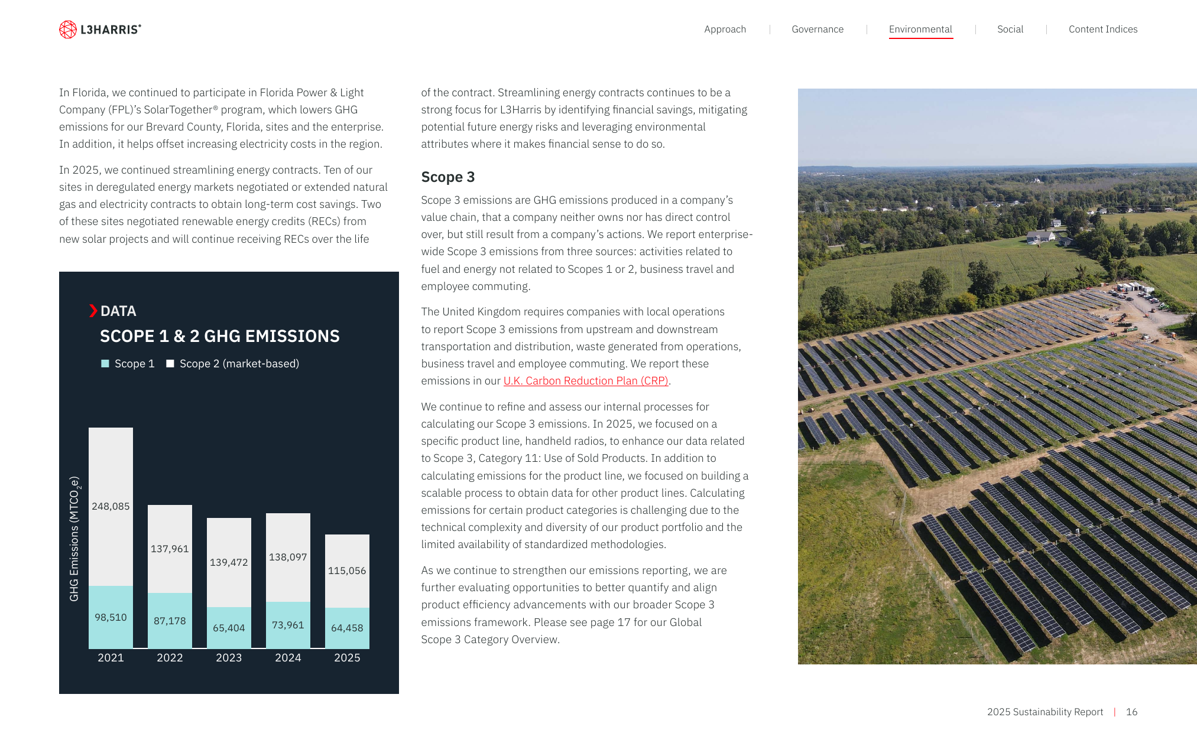Select the 2024 Scope 1 value 73,961
This screenshot has width=1197, height=753.
(288, 625)
